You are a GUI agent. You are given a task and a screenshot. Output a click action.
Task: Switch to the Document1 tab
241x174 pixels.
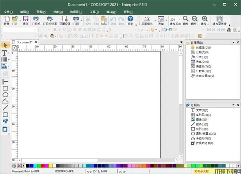point(24,42)
